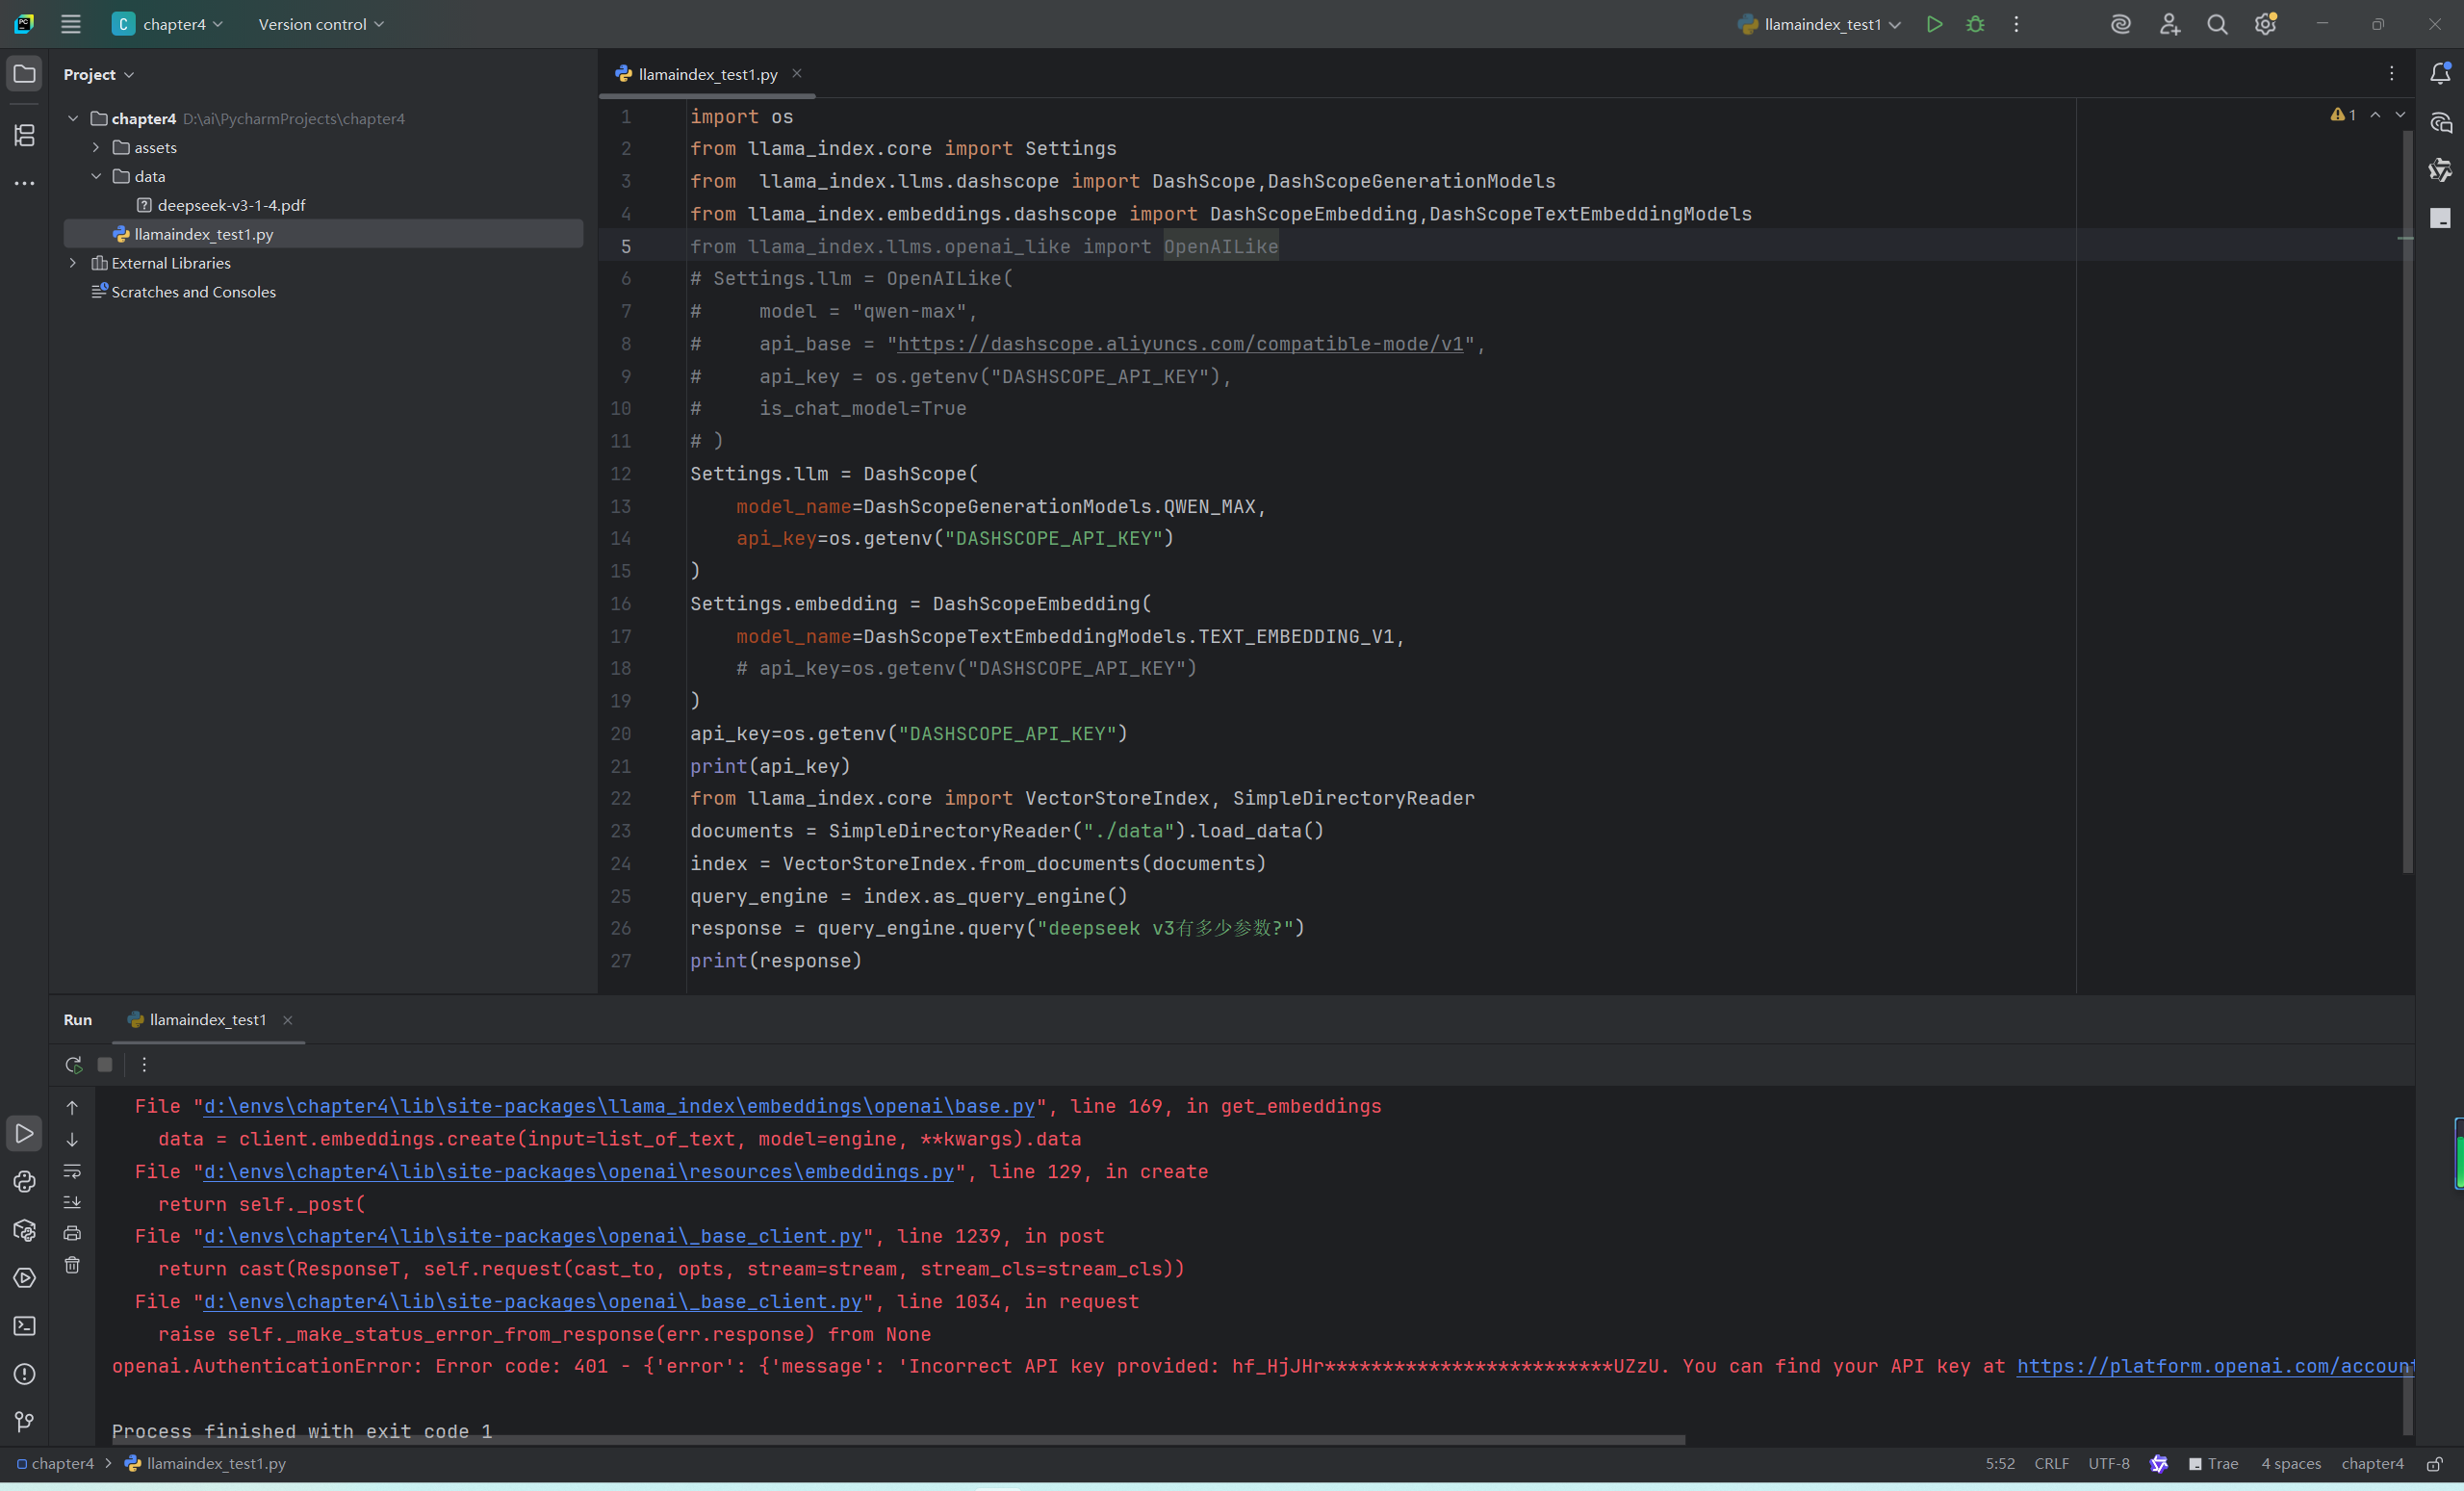
Task: Open the Python Packages tool window
Action: [x=24, y=1230]
